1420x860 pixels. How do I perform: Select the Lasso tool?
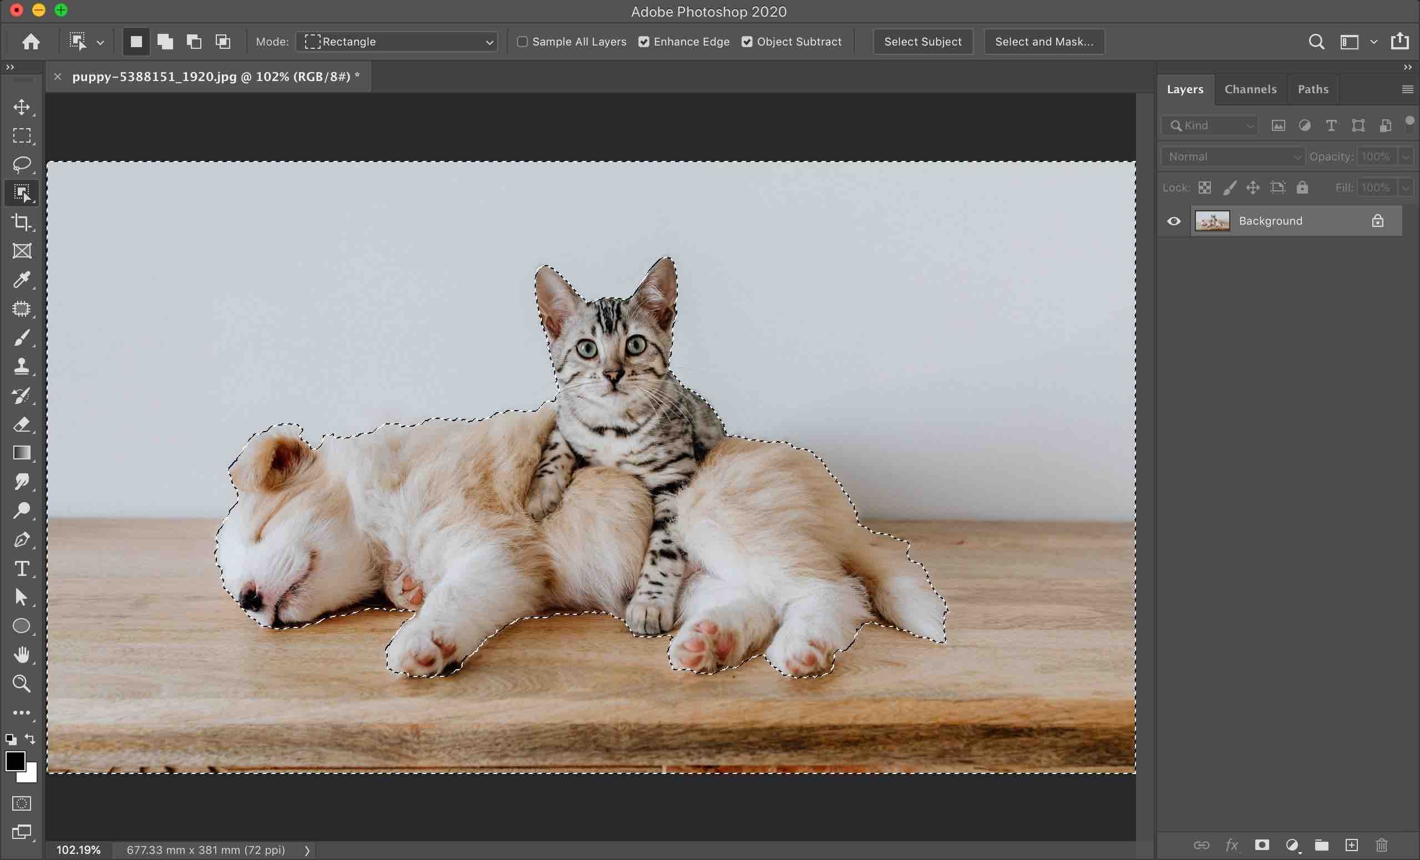click(x=22, y=165)
